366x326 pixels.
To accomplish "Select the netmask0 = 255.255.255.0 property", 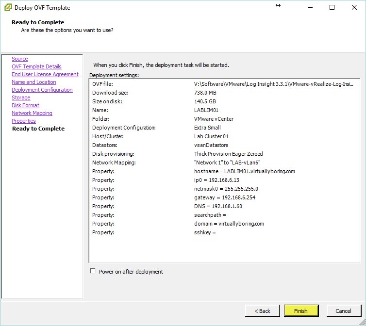I will (x=226, y=189).
